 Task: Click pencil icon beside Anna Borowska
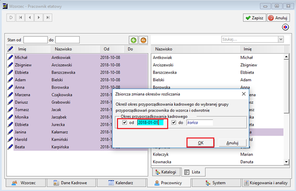tap(10, 87)
